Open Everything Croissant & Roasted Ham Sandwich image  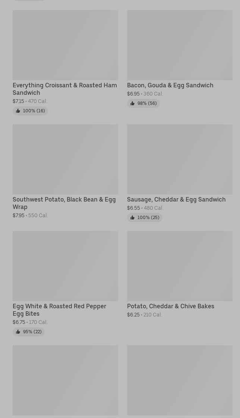65,45
